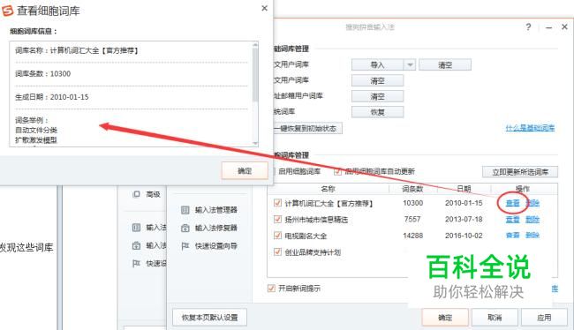
Task: Open the 什么是基础词库 link
Action: tap(530, 128)
